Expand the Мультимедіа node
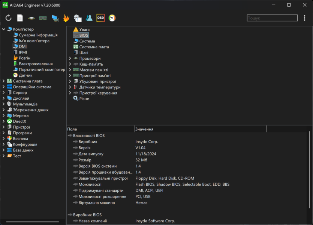Image resolution: width=313 pixels, height=225 pixels. (x=4, y=104)
